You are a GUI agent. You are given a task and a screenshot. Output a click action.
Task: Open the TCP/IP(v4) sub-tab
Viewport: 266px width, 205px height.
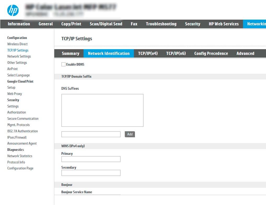pos(148,53)
